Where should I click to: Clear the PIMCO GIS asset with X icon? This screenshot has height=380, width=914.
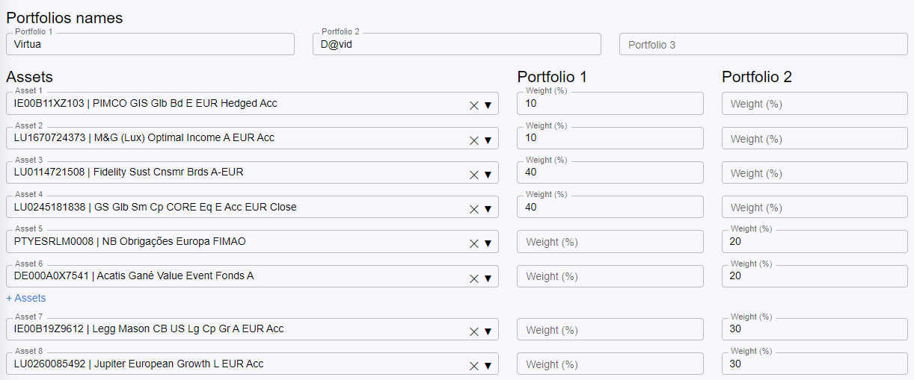(x=473, y=105)
